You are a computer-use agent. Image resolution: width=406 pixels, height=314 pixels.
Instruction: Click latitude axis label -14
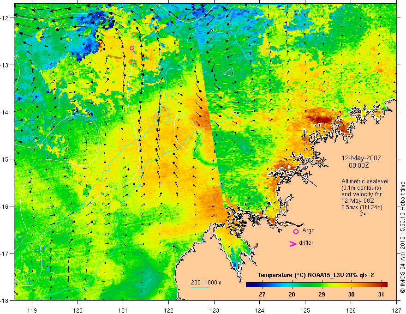6,112
